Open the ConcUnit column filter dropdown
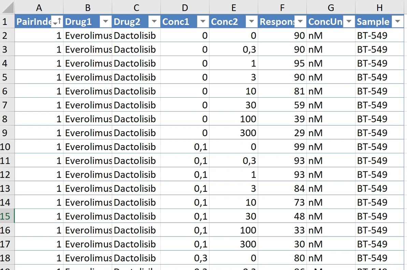Image resolution: width=407 pixels, height=270 pixels. [349, 22]
